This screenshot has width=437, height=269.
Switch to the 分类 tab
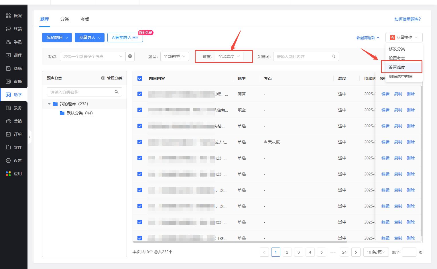coord(65,19)
